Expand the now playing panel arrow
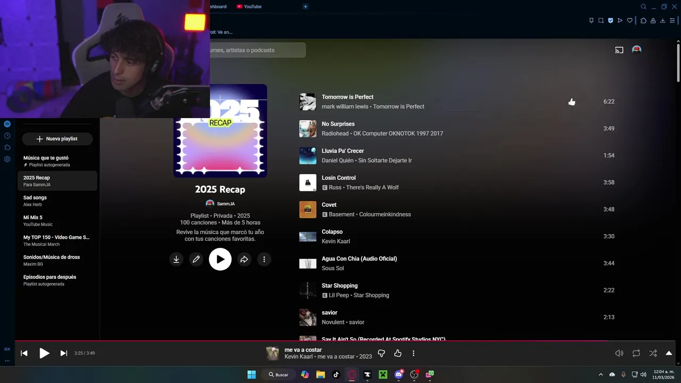This screenshot has width=681, height=383. tap(669, 353)
